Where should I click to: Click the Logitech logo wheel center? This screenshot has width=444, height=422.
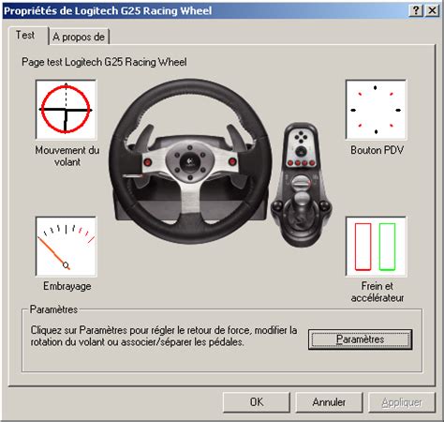tap(189, 162)
